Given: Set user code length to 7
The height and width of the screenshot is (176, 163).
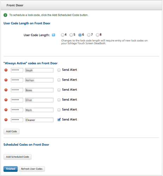Looking at the screenshot, I should tap(89, 35).
